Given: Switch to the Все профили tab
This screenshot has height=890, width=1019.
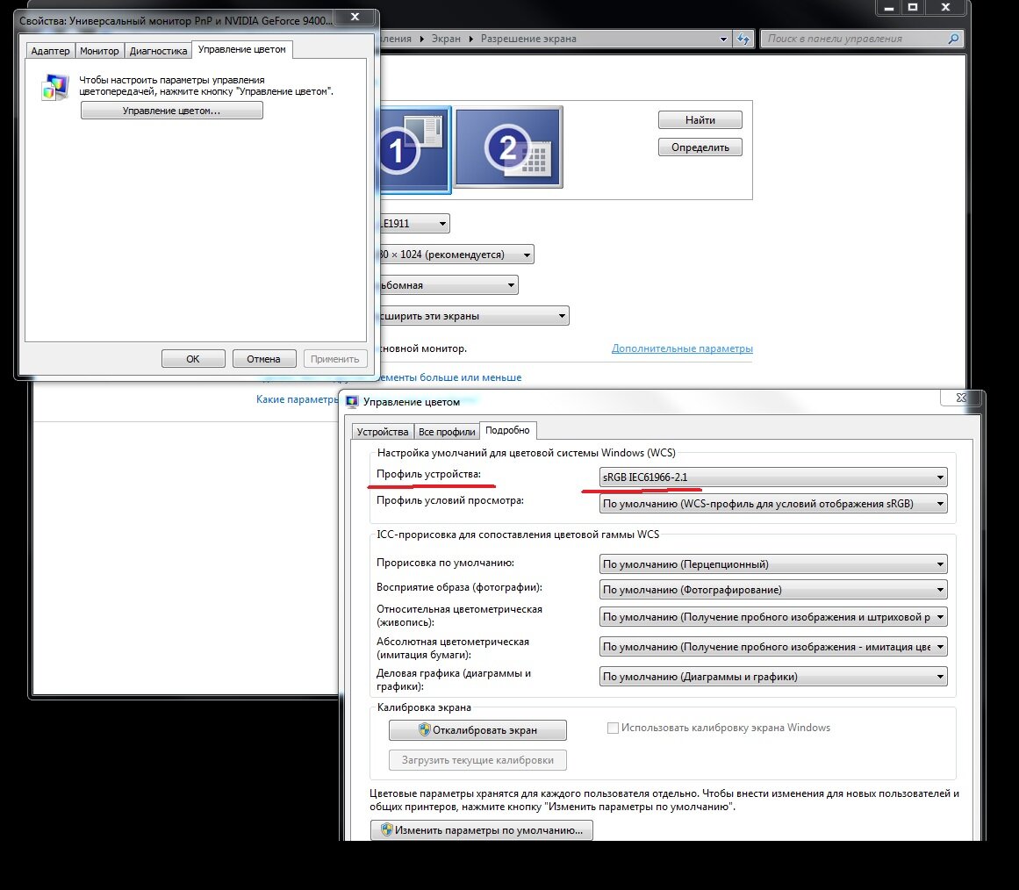Looking at the screenshot, I should (447, 432).
